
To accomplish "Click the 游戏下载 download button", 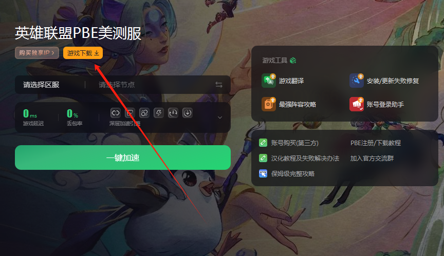I will click(83, 53).
